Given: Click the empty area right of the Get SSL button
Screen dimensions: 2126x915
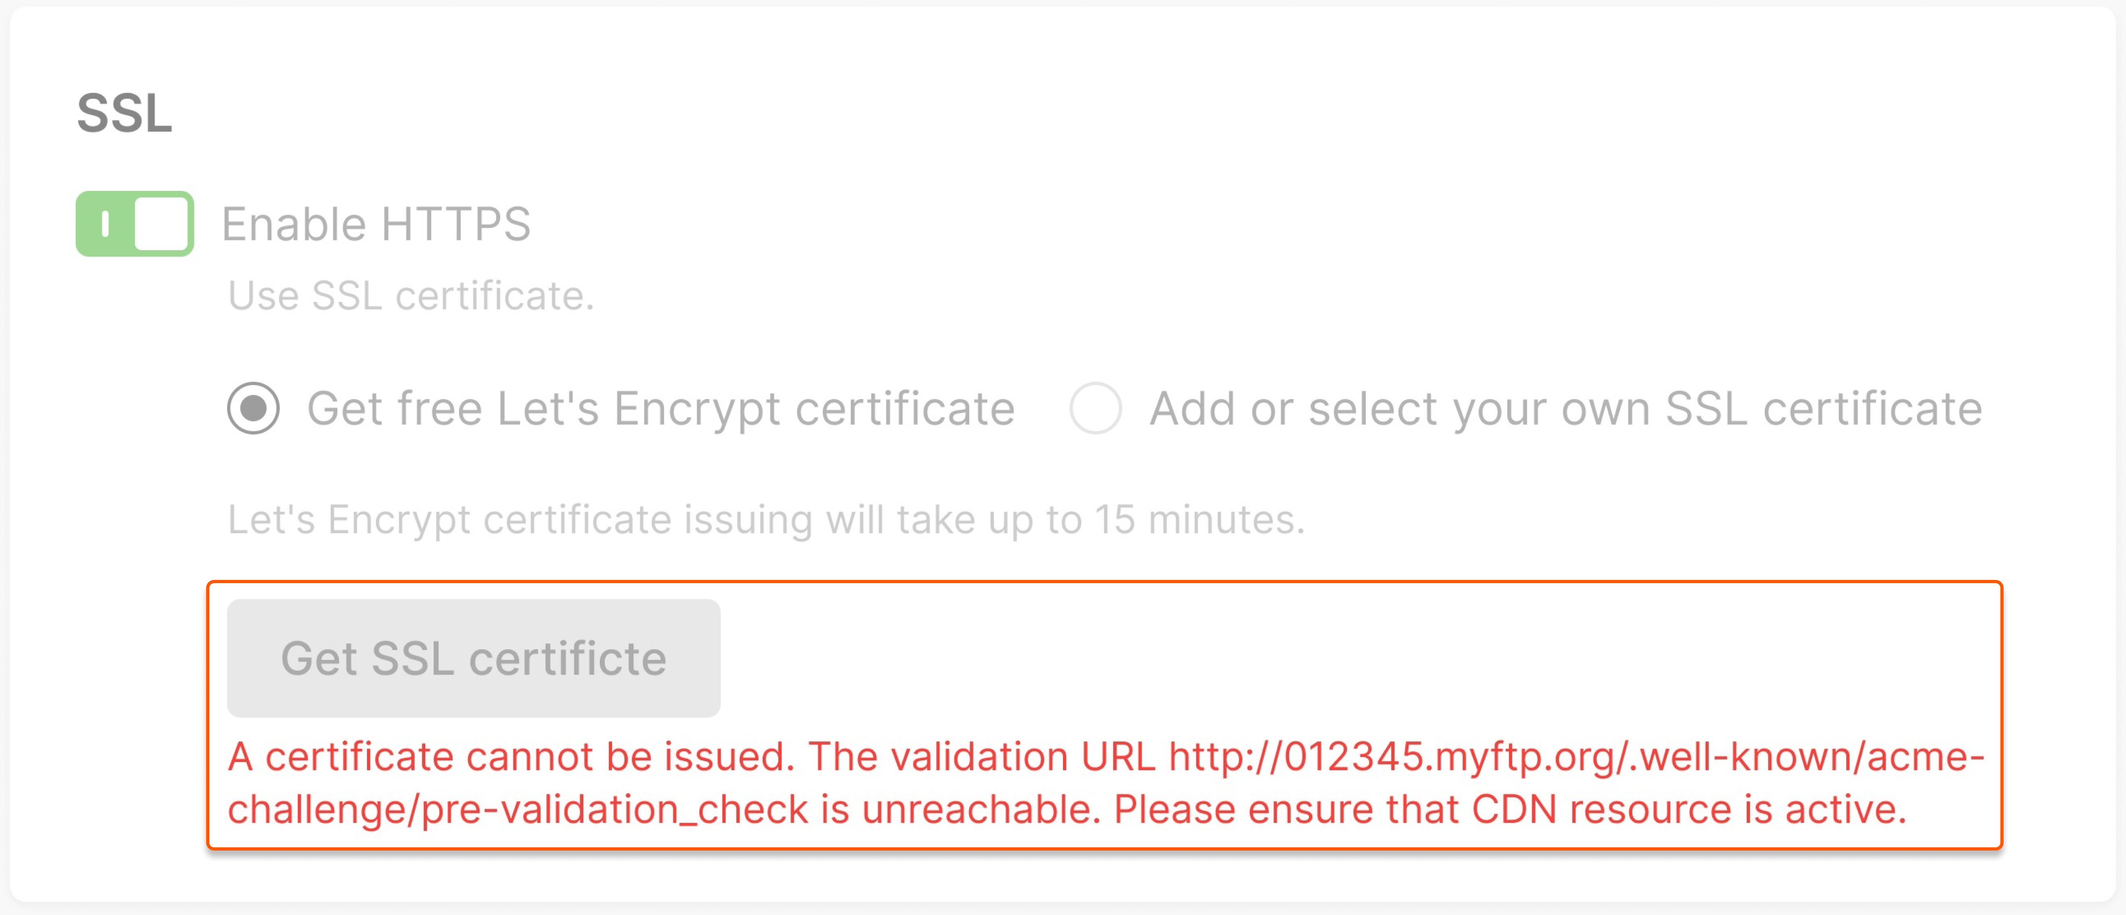Looking at the screenshot, I should coord(1321,658).
